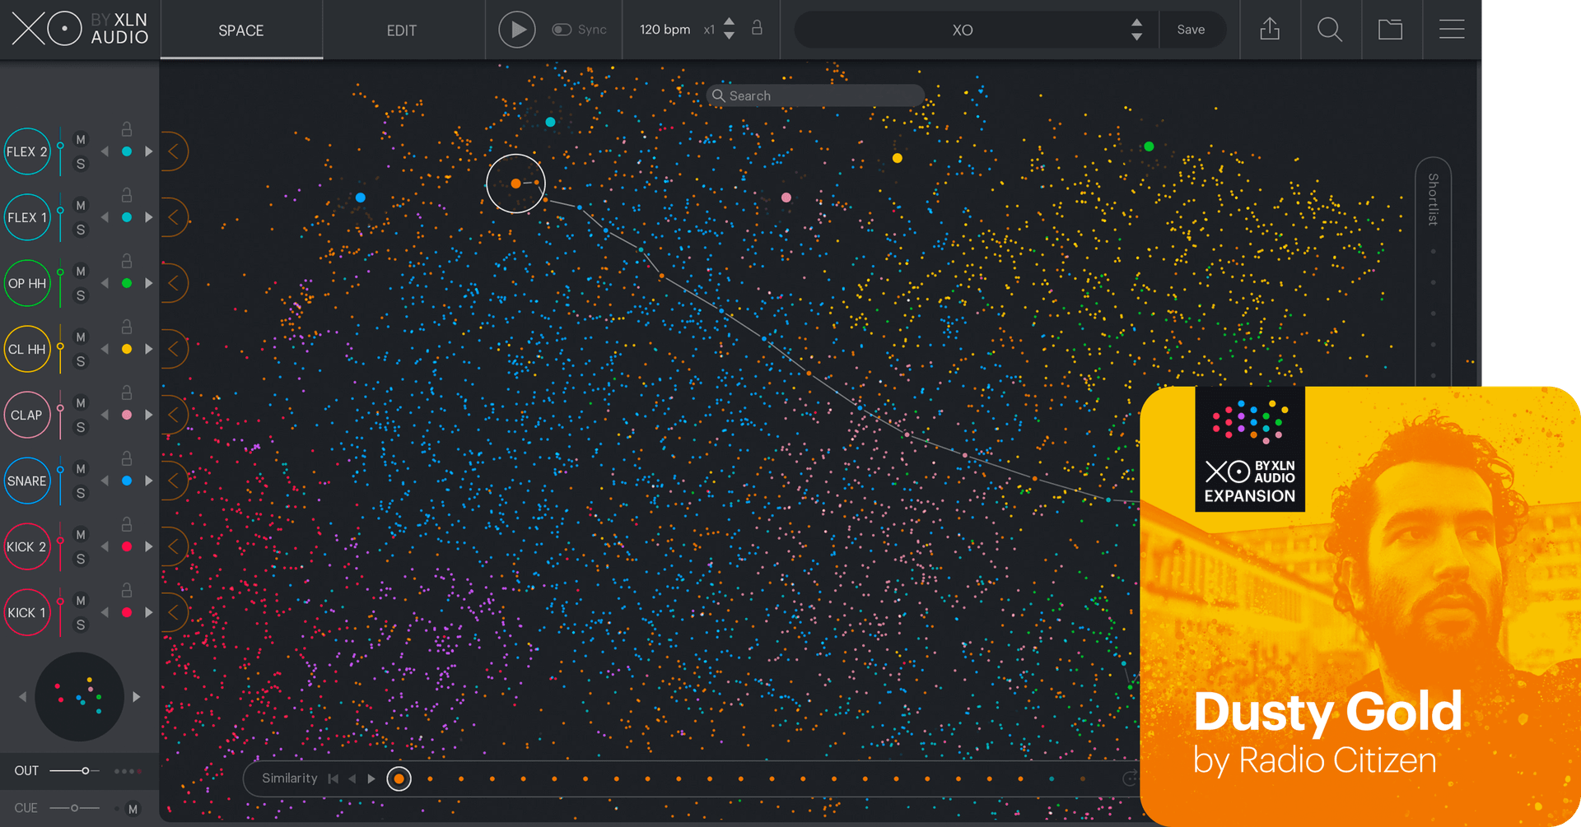Open the hamburger menu
The height and width of the screenshot is (827, 1581).
1452,30
